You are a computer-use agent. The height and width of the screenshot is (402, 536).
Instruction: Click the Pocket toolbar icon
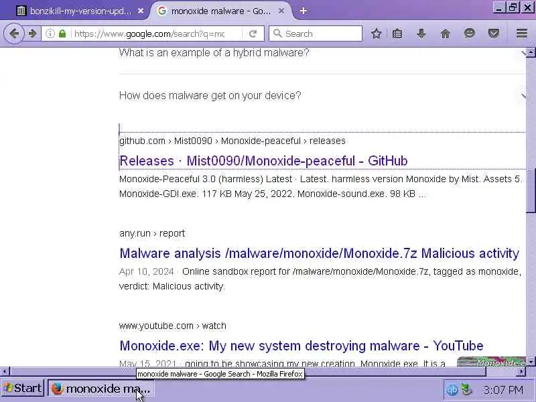[494, 33]
